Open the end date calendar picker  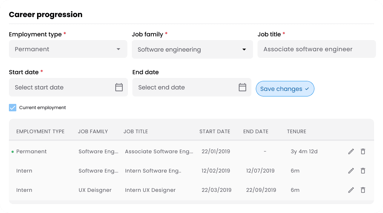242,87
